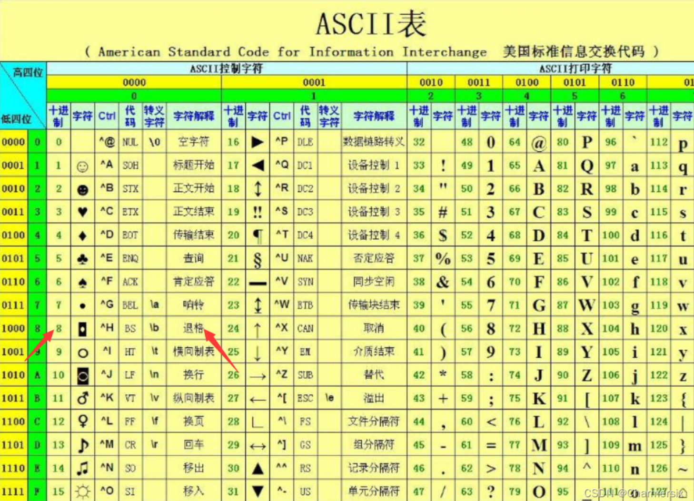Viewport: 694px width, 501px height.
Task: Select the "American Standard Code for Information Interchange" subtitle
Action: click(292, 52)
